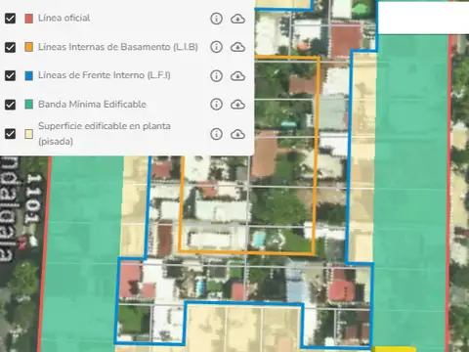Screen dimensions: 469x352
Task: Click the white box at top right
Action: 423,17
